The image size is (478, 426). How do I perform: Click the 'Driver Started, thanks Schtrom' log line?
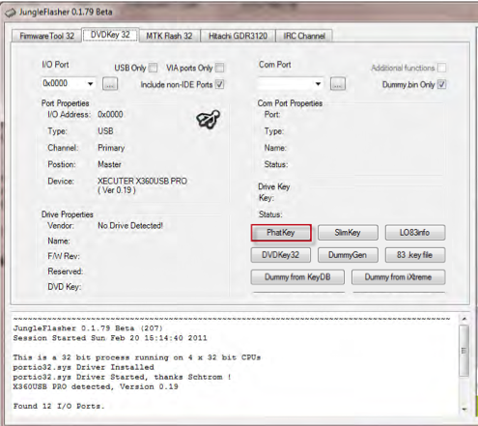point(122,377)
